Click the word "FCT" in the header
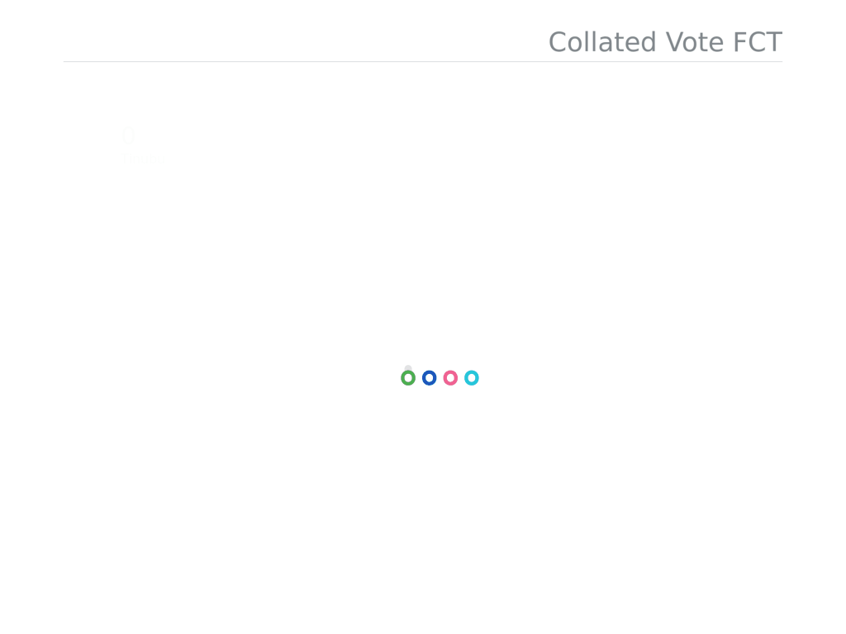Image resolution: width=846 pixels, height=634 pixels. click(x=758, y=42)
